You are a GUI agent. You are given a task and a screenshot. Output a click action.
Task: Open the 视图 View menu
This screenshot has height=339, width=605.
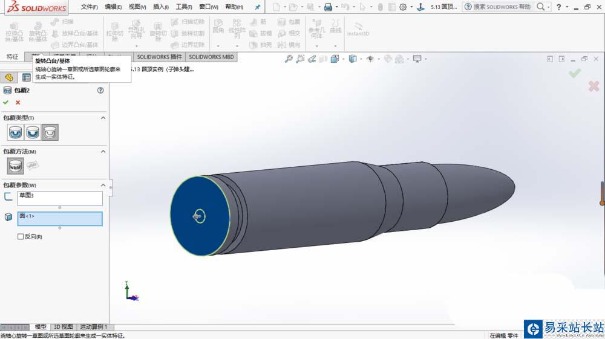coord(137,7)
